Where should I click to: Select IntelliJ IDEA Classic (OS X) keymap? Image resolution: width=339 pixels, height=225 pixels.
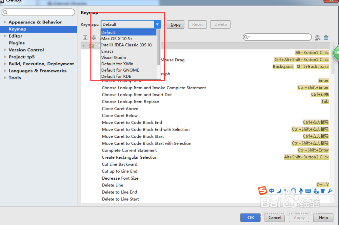[128, 45]
